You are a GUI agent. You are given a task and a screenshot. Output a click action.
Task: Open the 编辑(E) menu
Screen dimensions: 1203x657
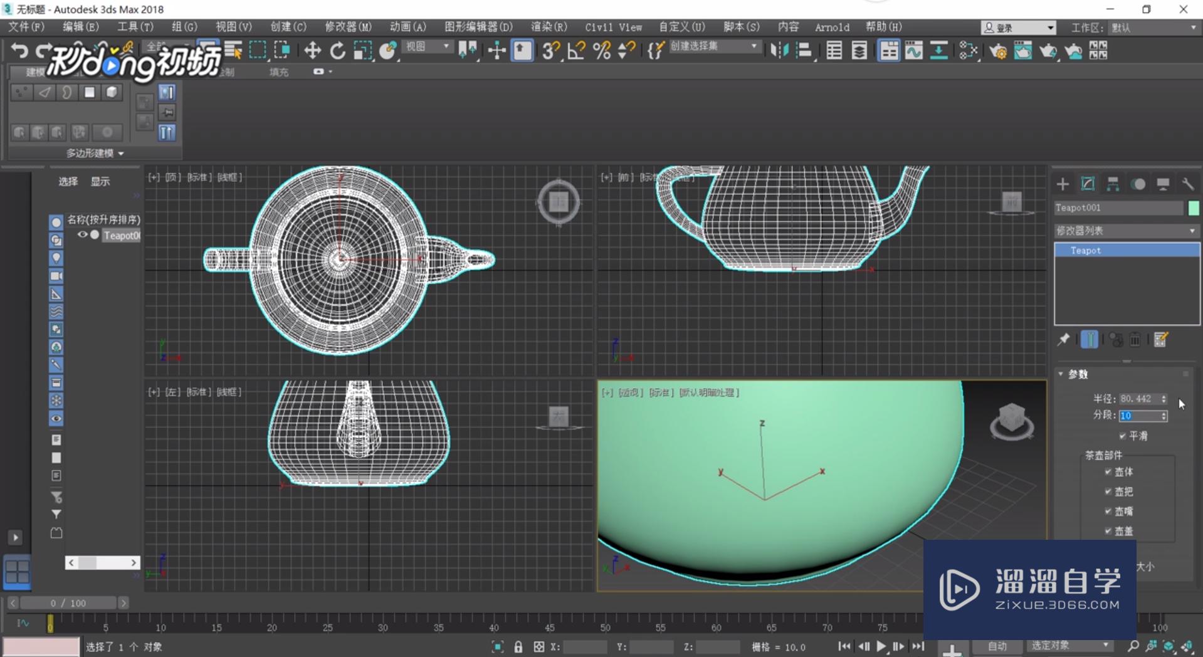click(x=80, y=27)
